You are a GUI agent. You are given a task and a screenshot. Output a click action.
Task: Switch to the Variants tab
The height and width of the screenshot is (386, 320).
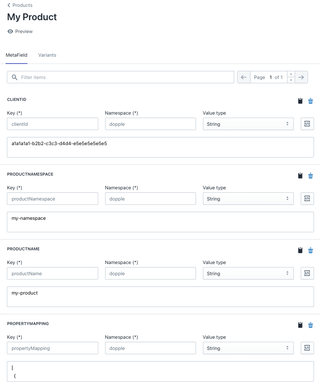(x=47, y=55)
